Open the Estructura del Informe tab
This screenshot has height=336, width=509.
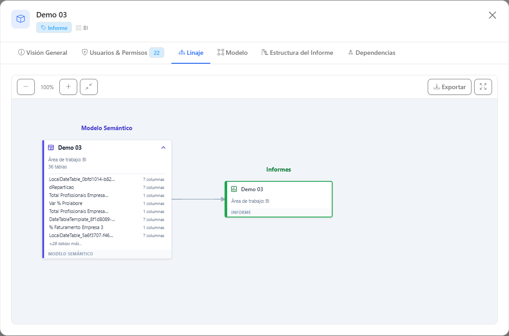click(297, 53)
